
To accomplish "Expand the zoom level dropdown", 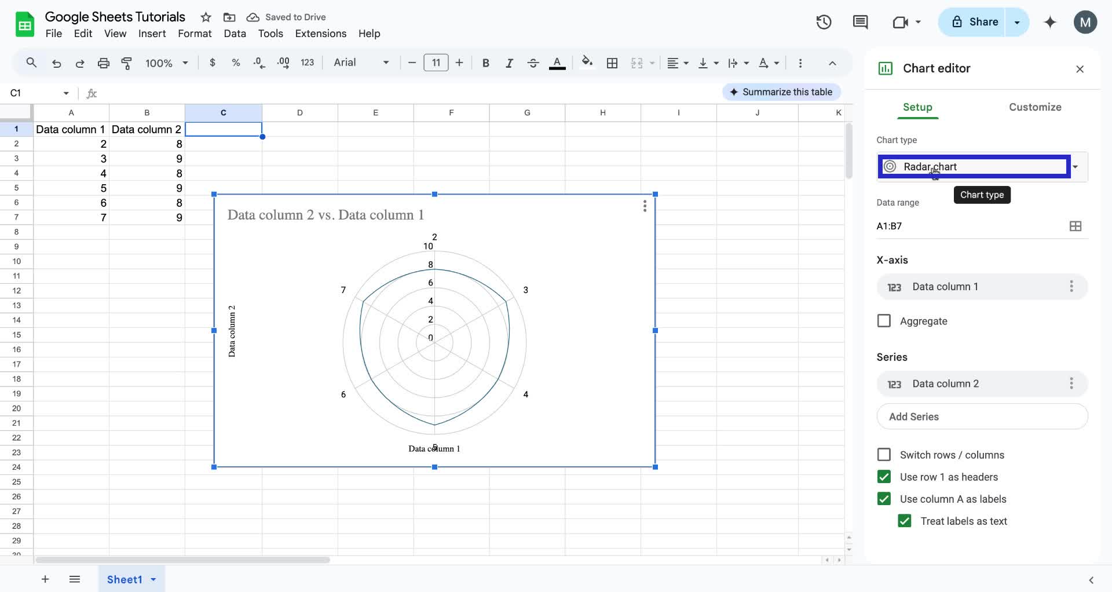I will point(167,63).
